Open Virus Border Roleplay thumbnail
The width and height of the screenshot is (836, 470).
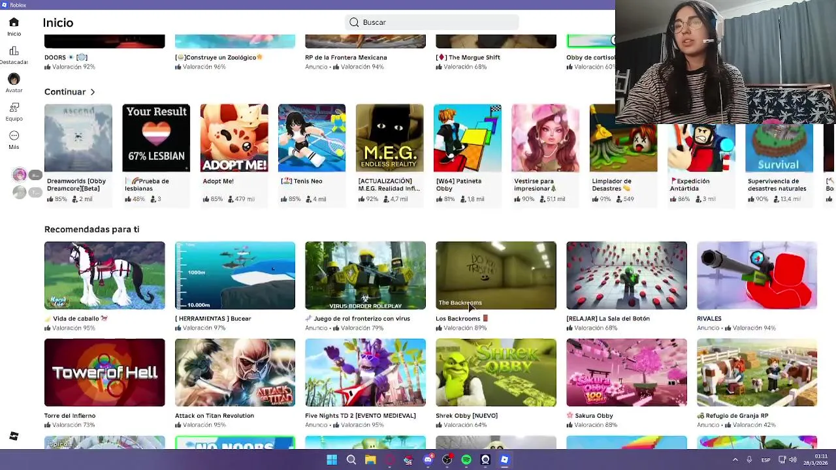coord(365,275)
